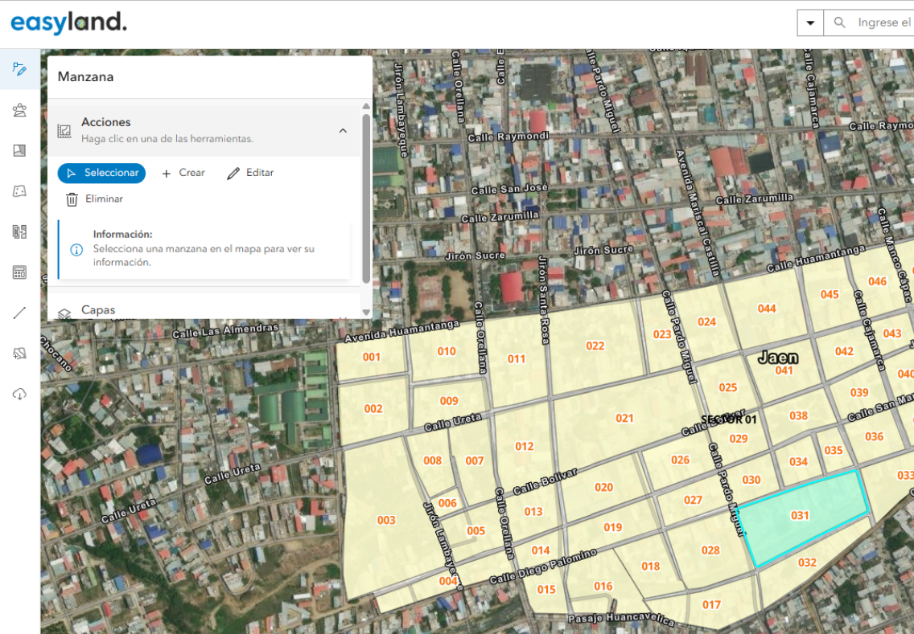Collapse the Acciones section chevron

tap(343, 130)
